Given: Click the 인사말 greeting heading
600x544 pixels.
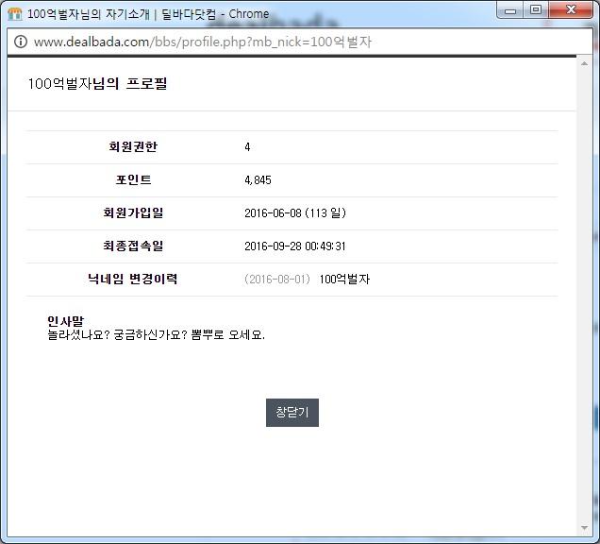Looking at the screenshot, I should (x=65, y=322).
